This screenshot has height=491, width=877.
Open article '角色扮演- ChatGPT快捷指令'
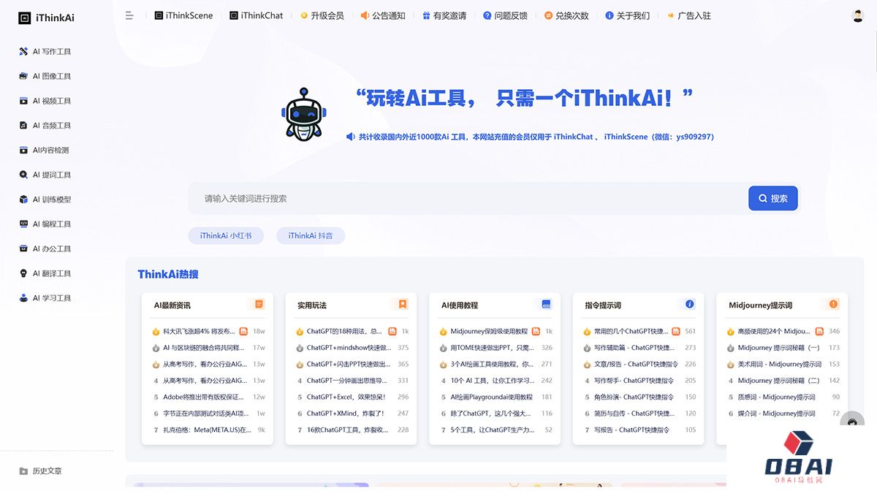[x=634, y=397]
